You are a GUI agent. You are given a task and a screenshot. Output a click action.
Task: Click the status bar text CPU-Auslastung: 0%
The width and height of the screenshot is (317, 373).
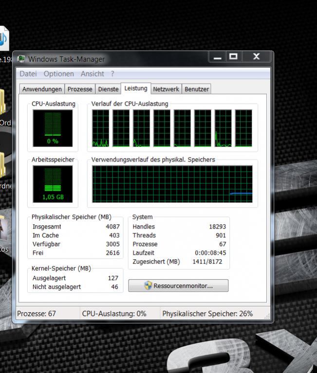point(114,314)
